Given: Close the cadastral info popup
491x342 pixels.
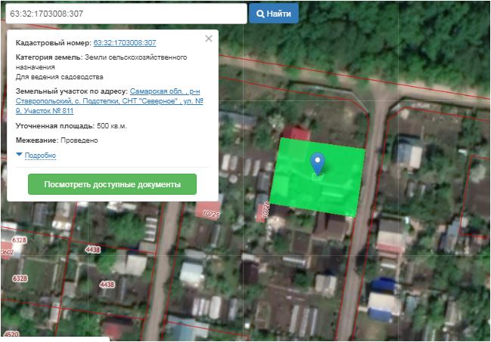Looking at the screenshot, I should coord(209,39).
